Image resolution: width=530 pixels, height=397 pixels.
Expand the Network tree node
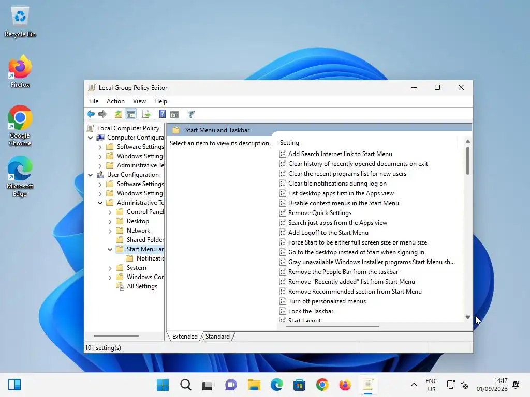110,231
